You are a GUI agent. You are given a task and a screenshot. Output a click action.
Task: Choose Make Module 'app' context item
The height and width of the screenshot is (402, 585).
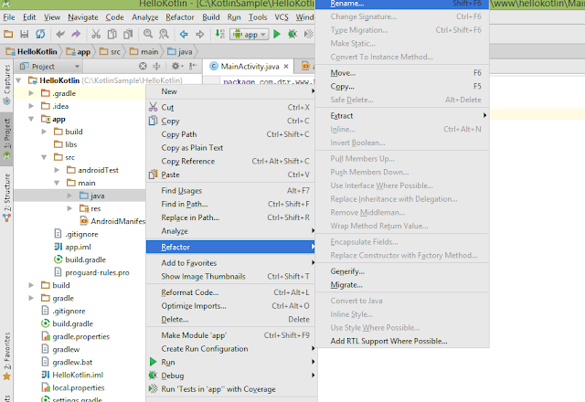[230, 335]
